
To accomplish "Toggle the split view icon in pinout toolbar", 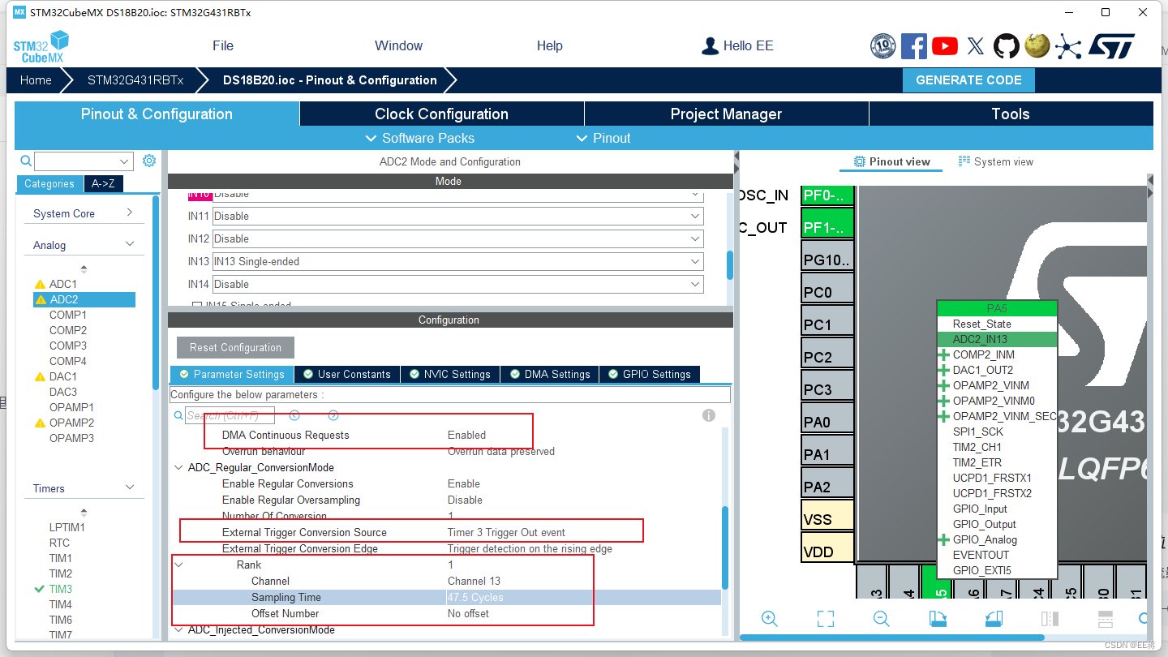I will (x=1050, y=619).
